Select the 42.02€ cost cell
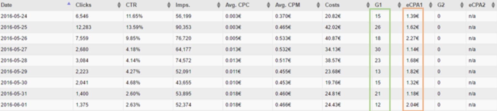 pos(333,27)
